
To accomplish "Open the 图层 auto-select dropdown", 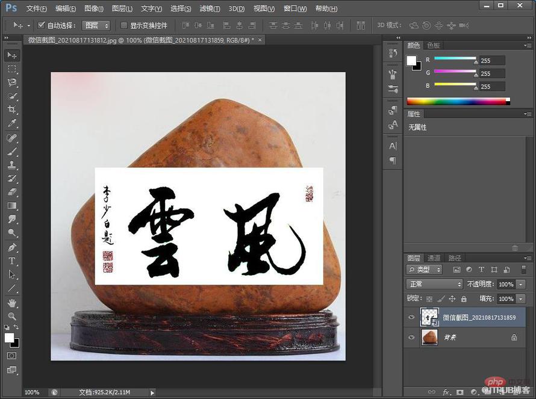I will pyautogui.click(x=96, y=25).
